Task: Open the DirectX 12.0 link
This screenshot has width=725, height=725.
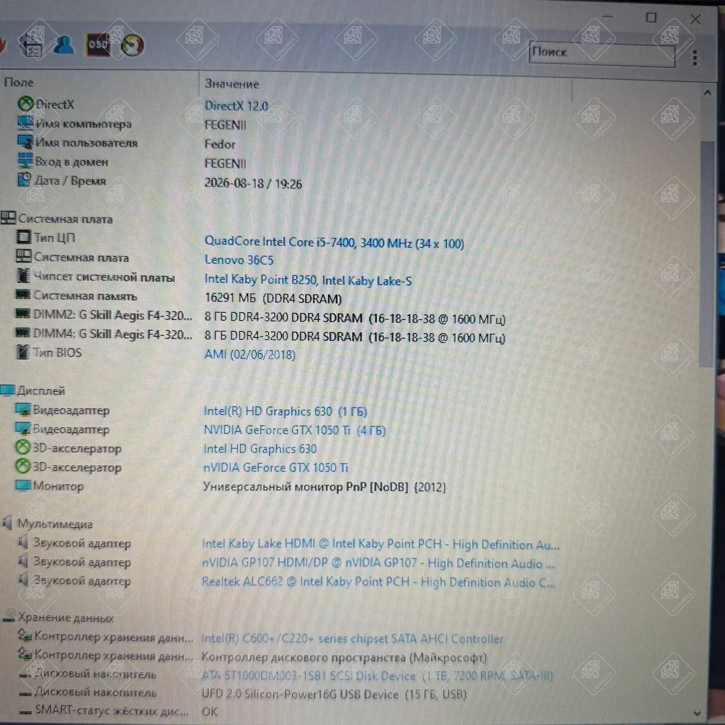Action: tap(236, 106)
